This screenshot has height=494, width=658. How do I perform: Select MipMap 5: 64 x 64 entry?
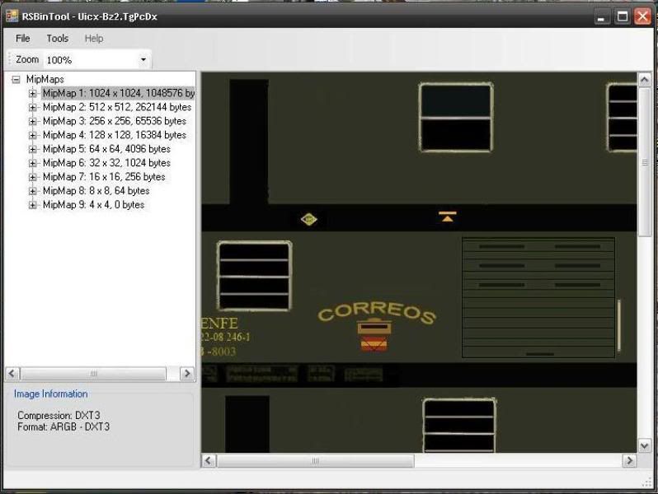[x=106, y=149]
